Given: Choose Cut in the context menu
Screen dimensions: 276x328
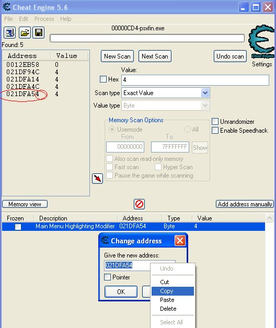Looking at the screenshot, I should pyautogui.click(x=172, y=282).
